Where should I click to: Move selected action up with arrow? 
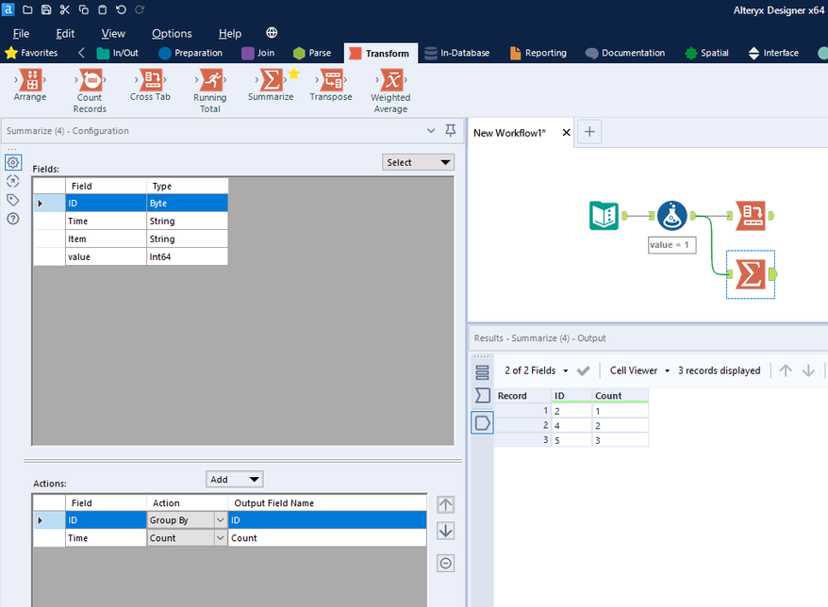tap(446, 504)
